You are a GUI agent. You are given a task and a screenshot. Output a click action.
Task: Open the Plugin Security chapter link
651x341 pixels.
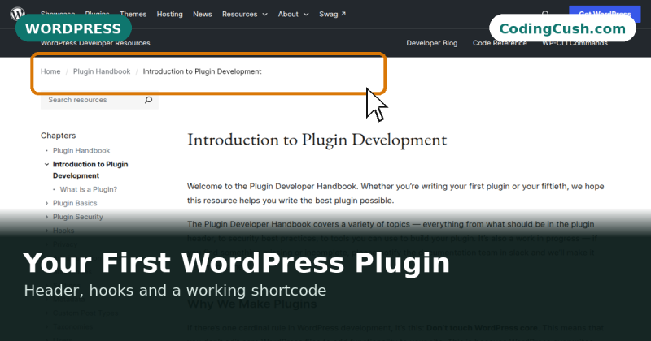pos(77,217)
